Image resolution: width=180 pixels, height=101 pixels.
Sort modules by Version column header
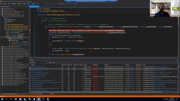[85, 65]
